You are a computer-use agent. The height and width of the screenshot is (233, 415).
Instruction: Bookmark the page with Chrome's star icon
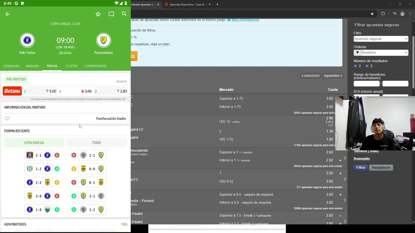coord(372,14)
